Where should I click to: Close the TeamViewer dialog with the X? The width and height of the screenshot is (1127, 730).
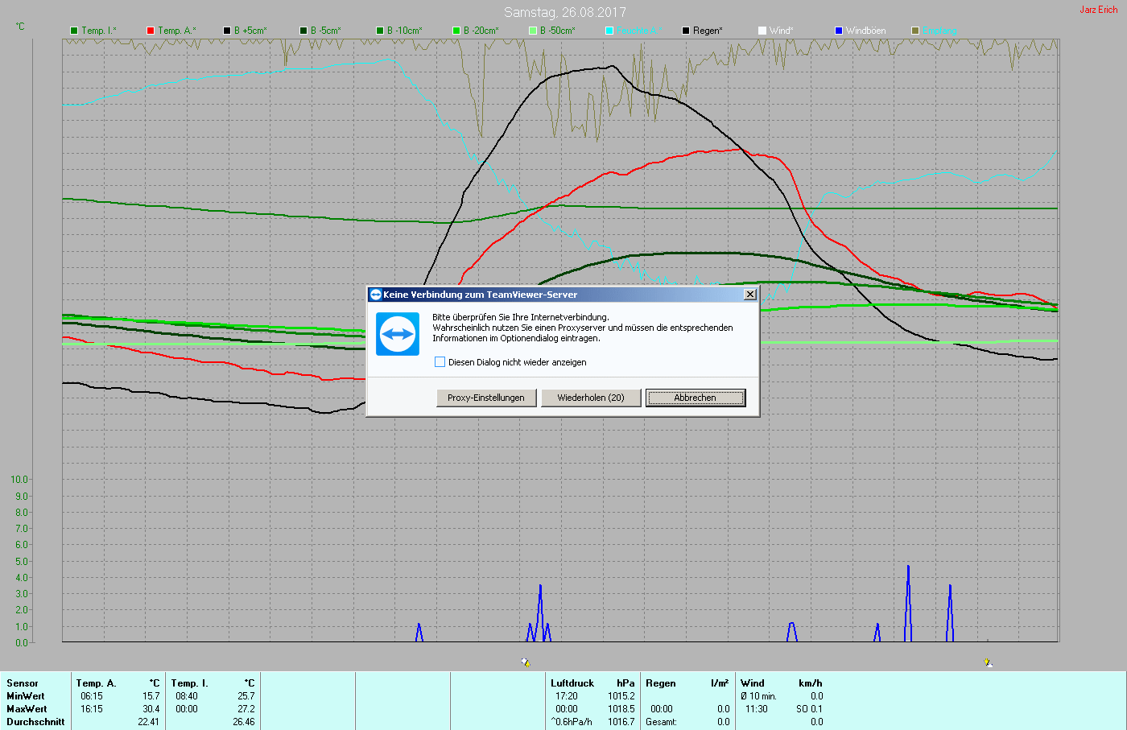click(750, 295)
